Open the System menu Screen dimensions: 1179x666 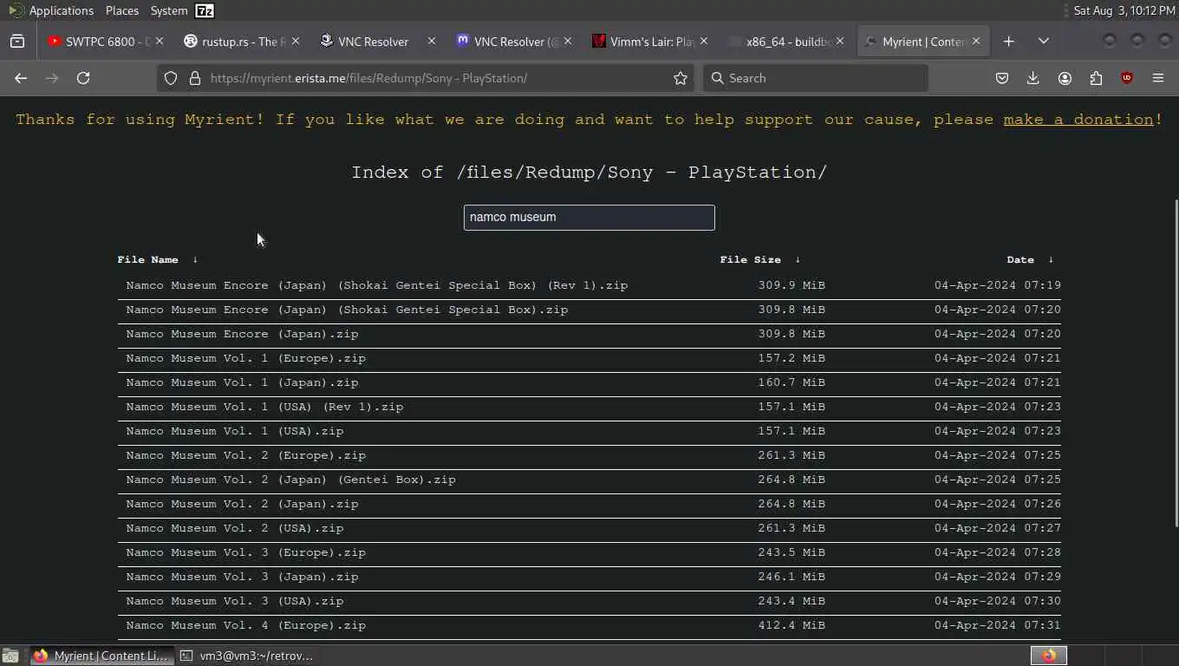pyautogui.click(x=168, y=10)
